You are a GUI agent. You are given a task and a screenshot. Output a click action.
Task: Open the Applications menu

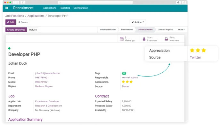click(50, 8)
